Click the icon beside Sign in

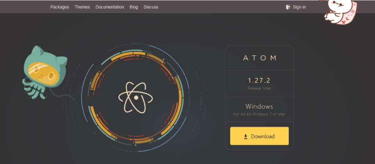coord(288,7)
